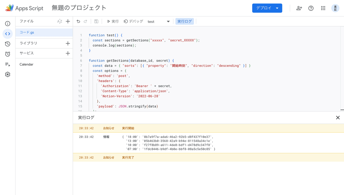This screenshot has width=344, height=195.
Task: Open Project Settings gear icon
Action: (8, 74)
